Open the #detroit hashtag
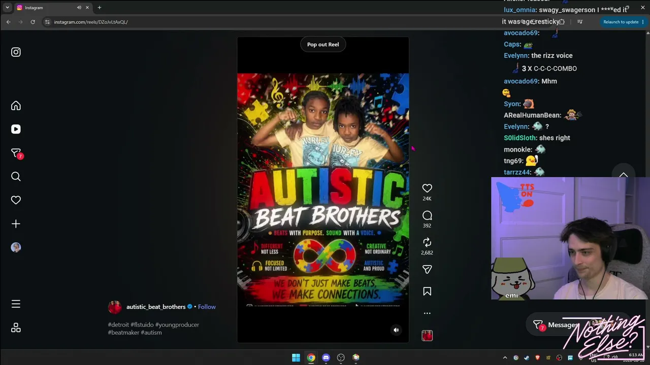This screenshot has width=650, height=365. [x=118, y=324]
